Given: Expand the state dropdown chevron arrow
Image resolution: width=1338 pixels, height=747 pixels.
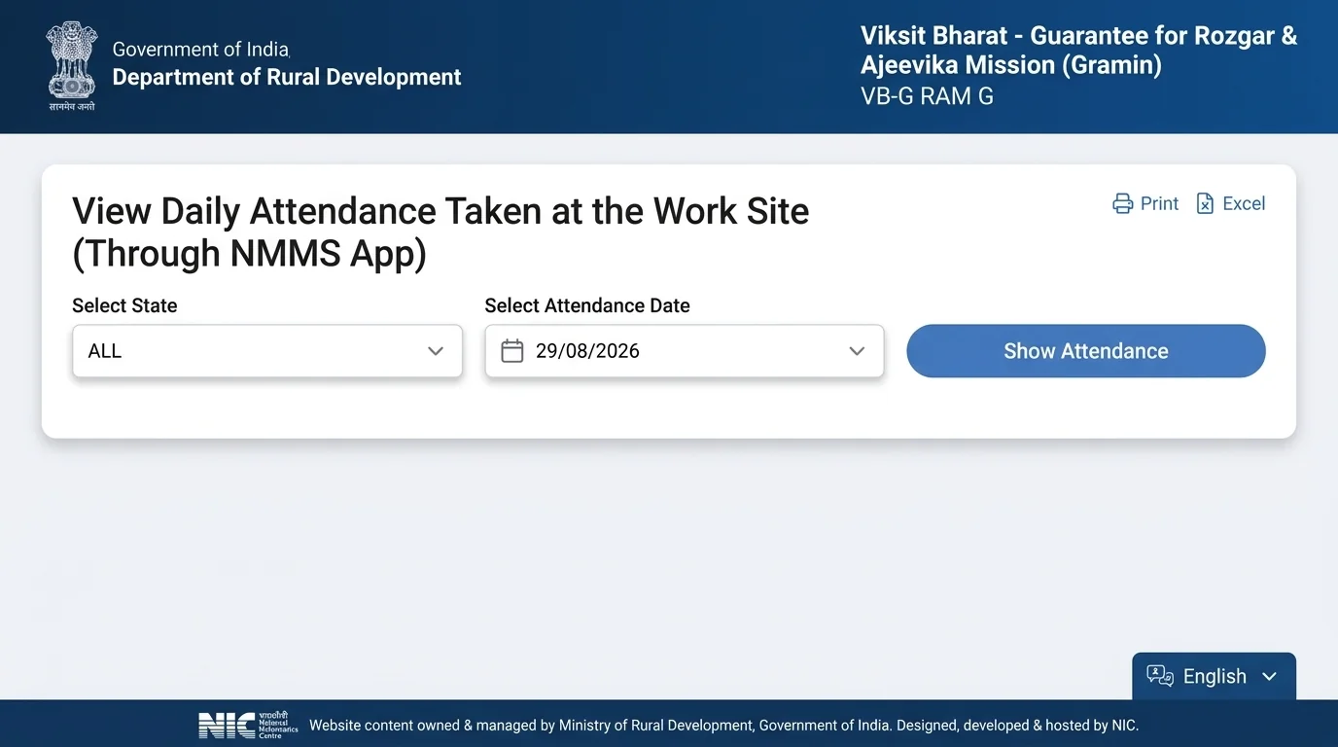Looking at the screenshot, I should (436, 351).
